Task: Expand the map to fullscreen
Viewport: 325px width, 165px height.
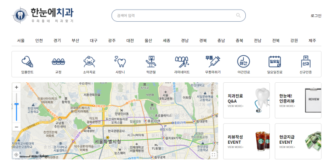Action: coord(213,155)
